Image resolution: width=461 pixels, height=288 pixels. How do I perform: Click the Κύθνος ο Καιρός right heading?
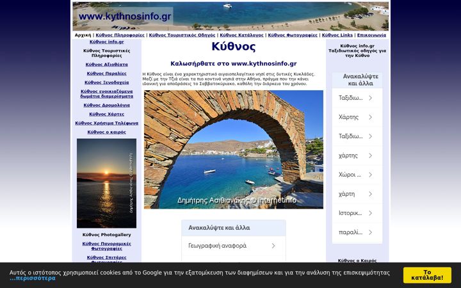point(357,260)
